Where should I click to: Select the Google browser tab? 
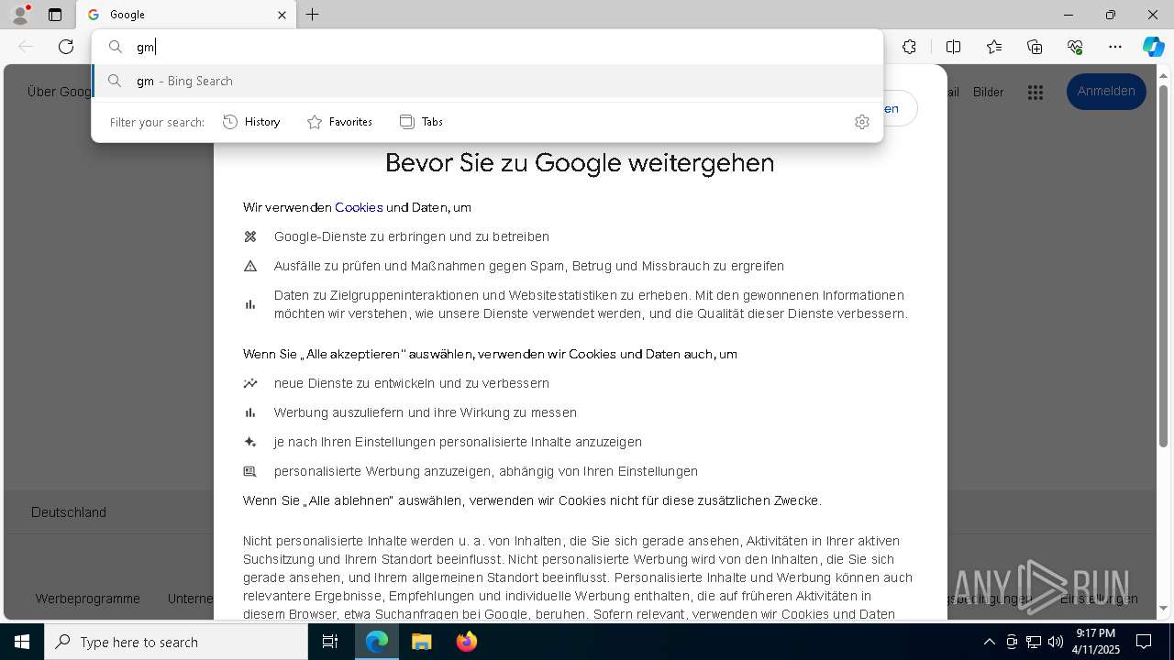(x=186, y=15)
